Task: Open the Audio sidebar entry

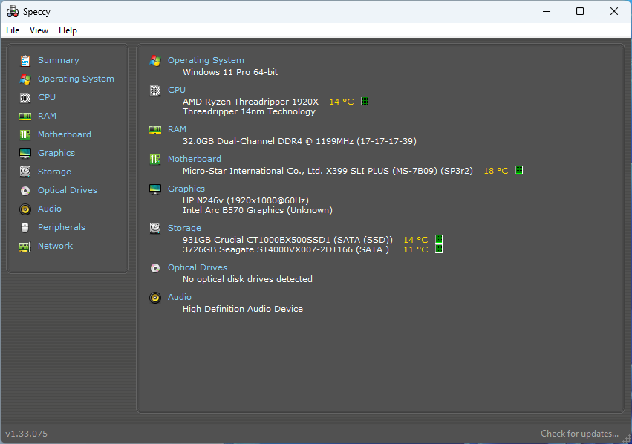Action: pos(50,209)
